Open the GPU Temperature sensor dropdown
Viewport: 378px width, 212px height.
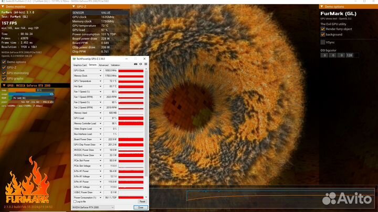coord(100,81)
